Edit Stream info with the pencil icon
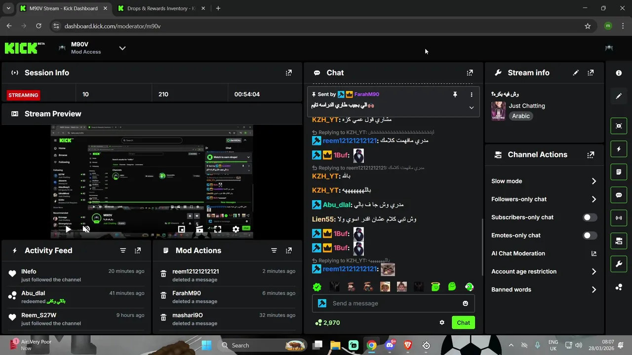632x355 pixels. click(x=576, y=73)
